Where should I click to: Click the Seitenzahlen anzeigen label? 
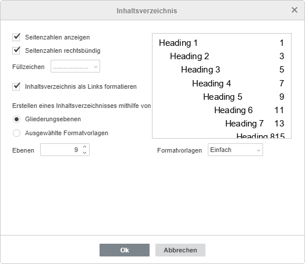point(58,37)
